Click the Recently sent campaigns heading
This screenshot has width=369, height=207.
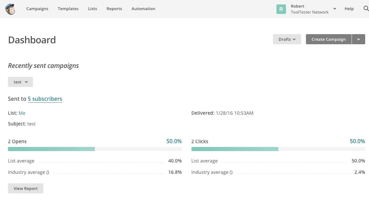(x=43, y=66)
